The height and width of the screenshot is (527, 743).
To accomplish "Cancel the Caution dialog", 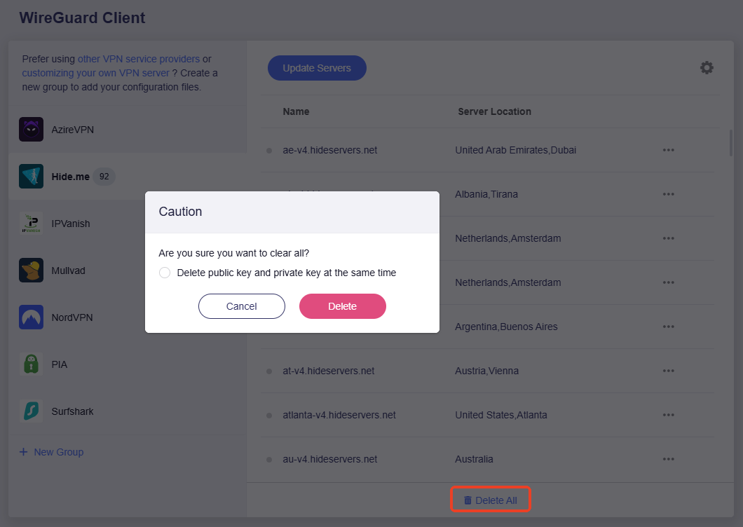I will (x=242, y=306).
